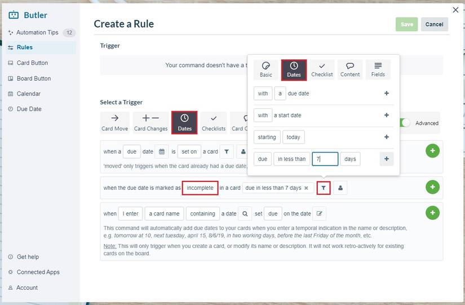Viewport: 465px width, 305px height.
Task: Toggle 'due' option after 'set'
Action: point(273,213)
